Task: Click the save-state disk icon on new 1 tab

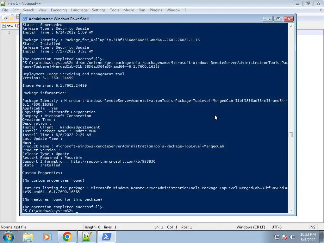Action: click(x=4, y=26)
